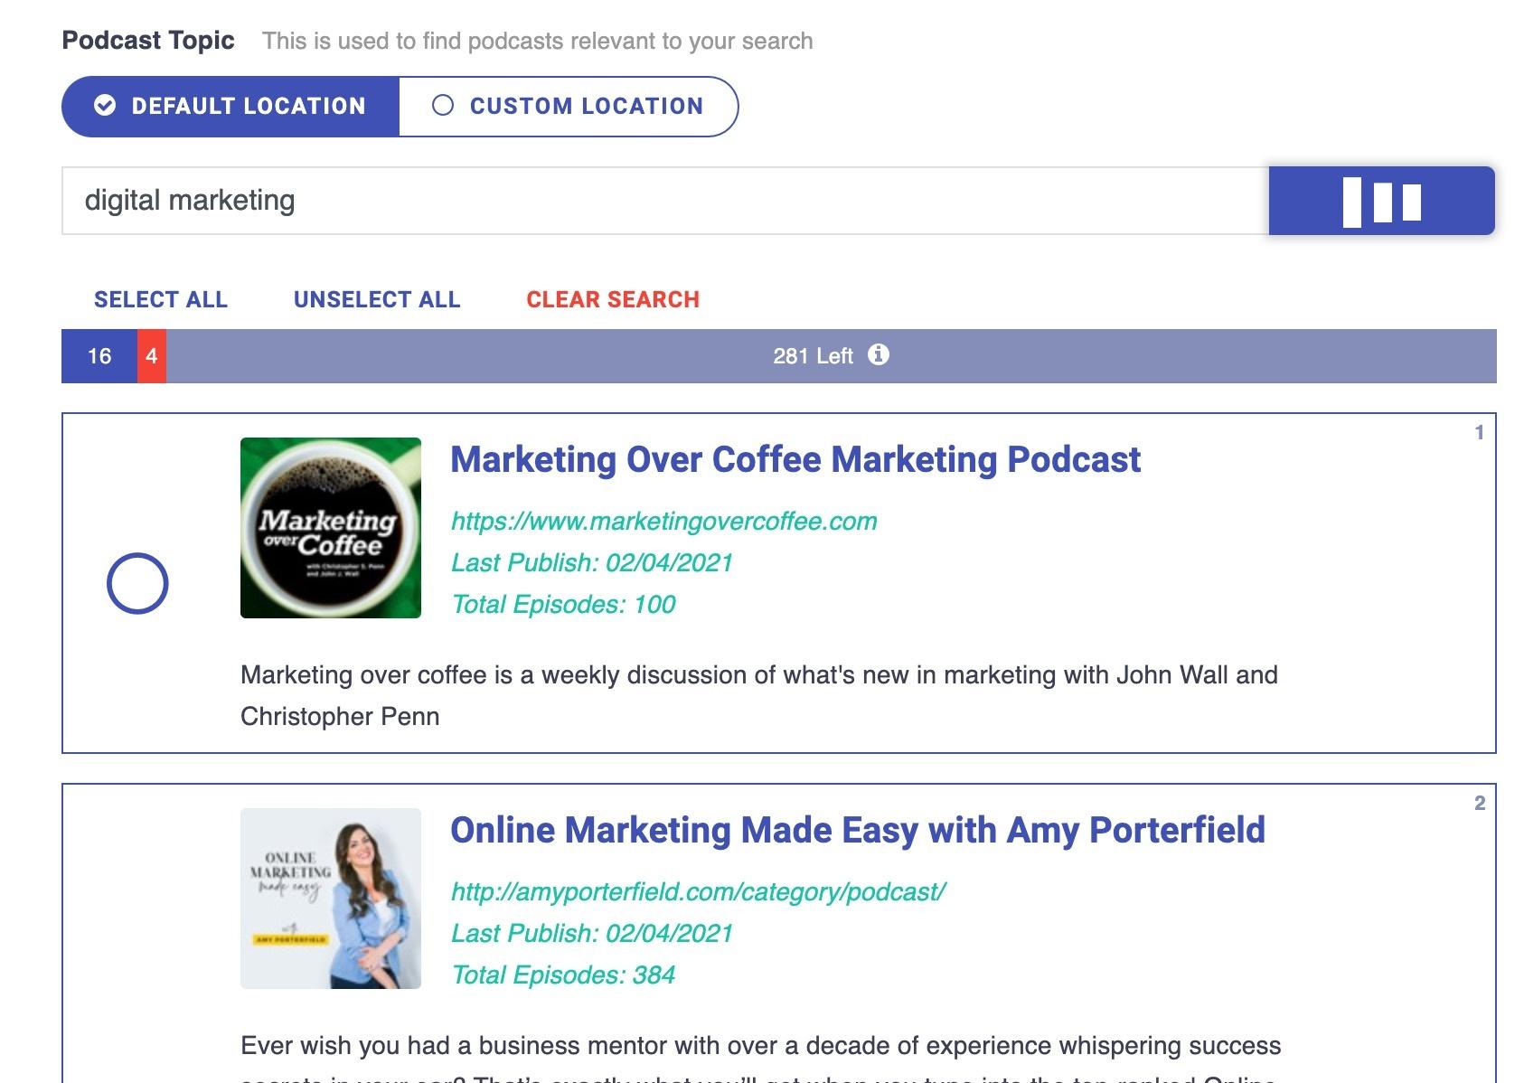The width and height of the screenshot is (1524, 1083).
Task: Open Marketing Over Coffee cover thumbnail
Action: [331, 528]
